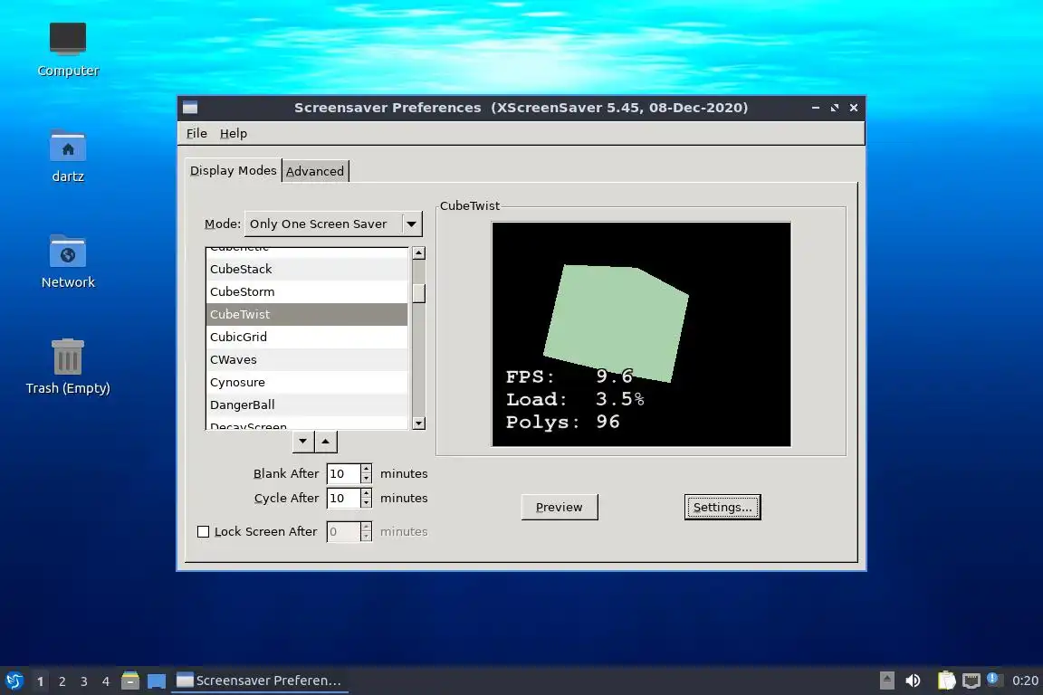Select CubeStorm in the screensaver list

307,292
